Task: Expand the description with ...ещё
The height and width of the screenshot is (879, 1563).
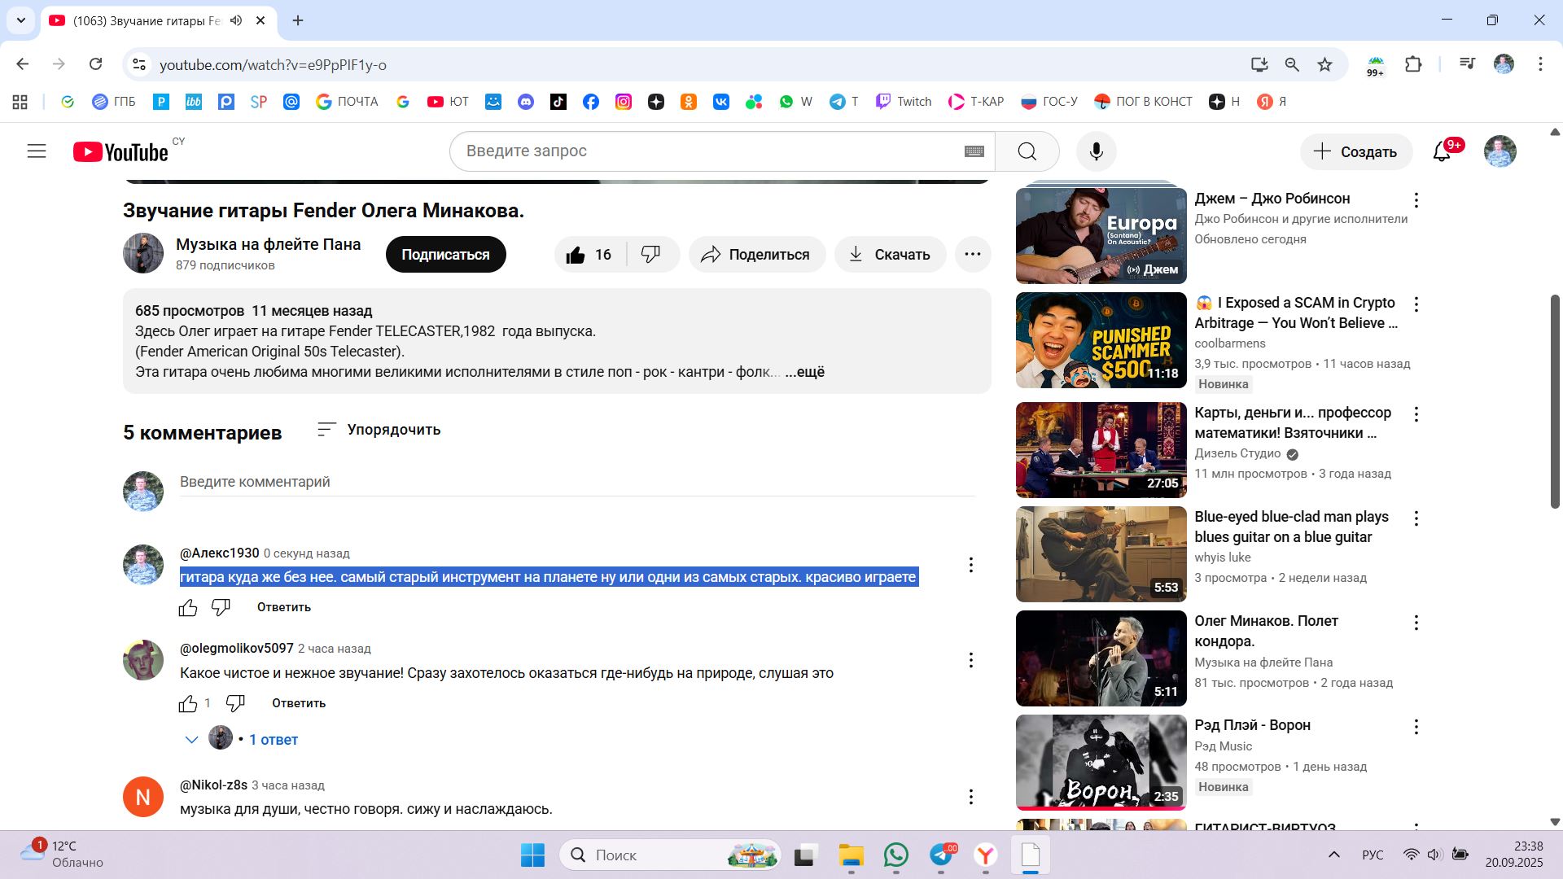Action: pos(804,372)
